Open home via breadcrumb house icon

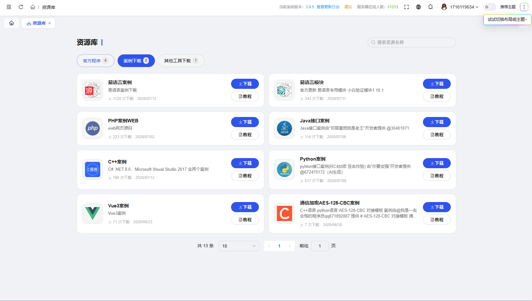(x=33, y=7)
